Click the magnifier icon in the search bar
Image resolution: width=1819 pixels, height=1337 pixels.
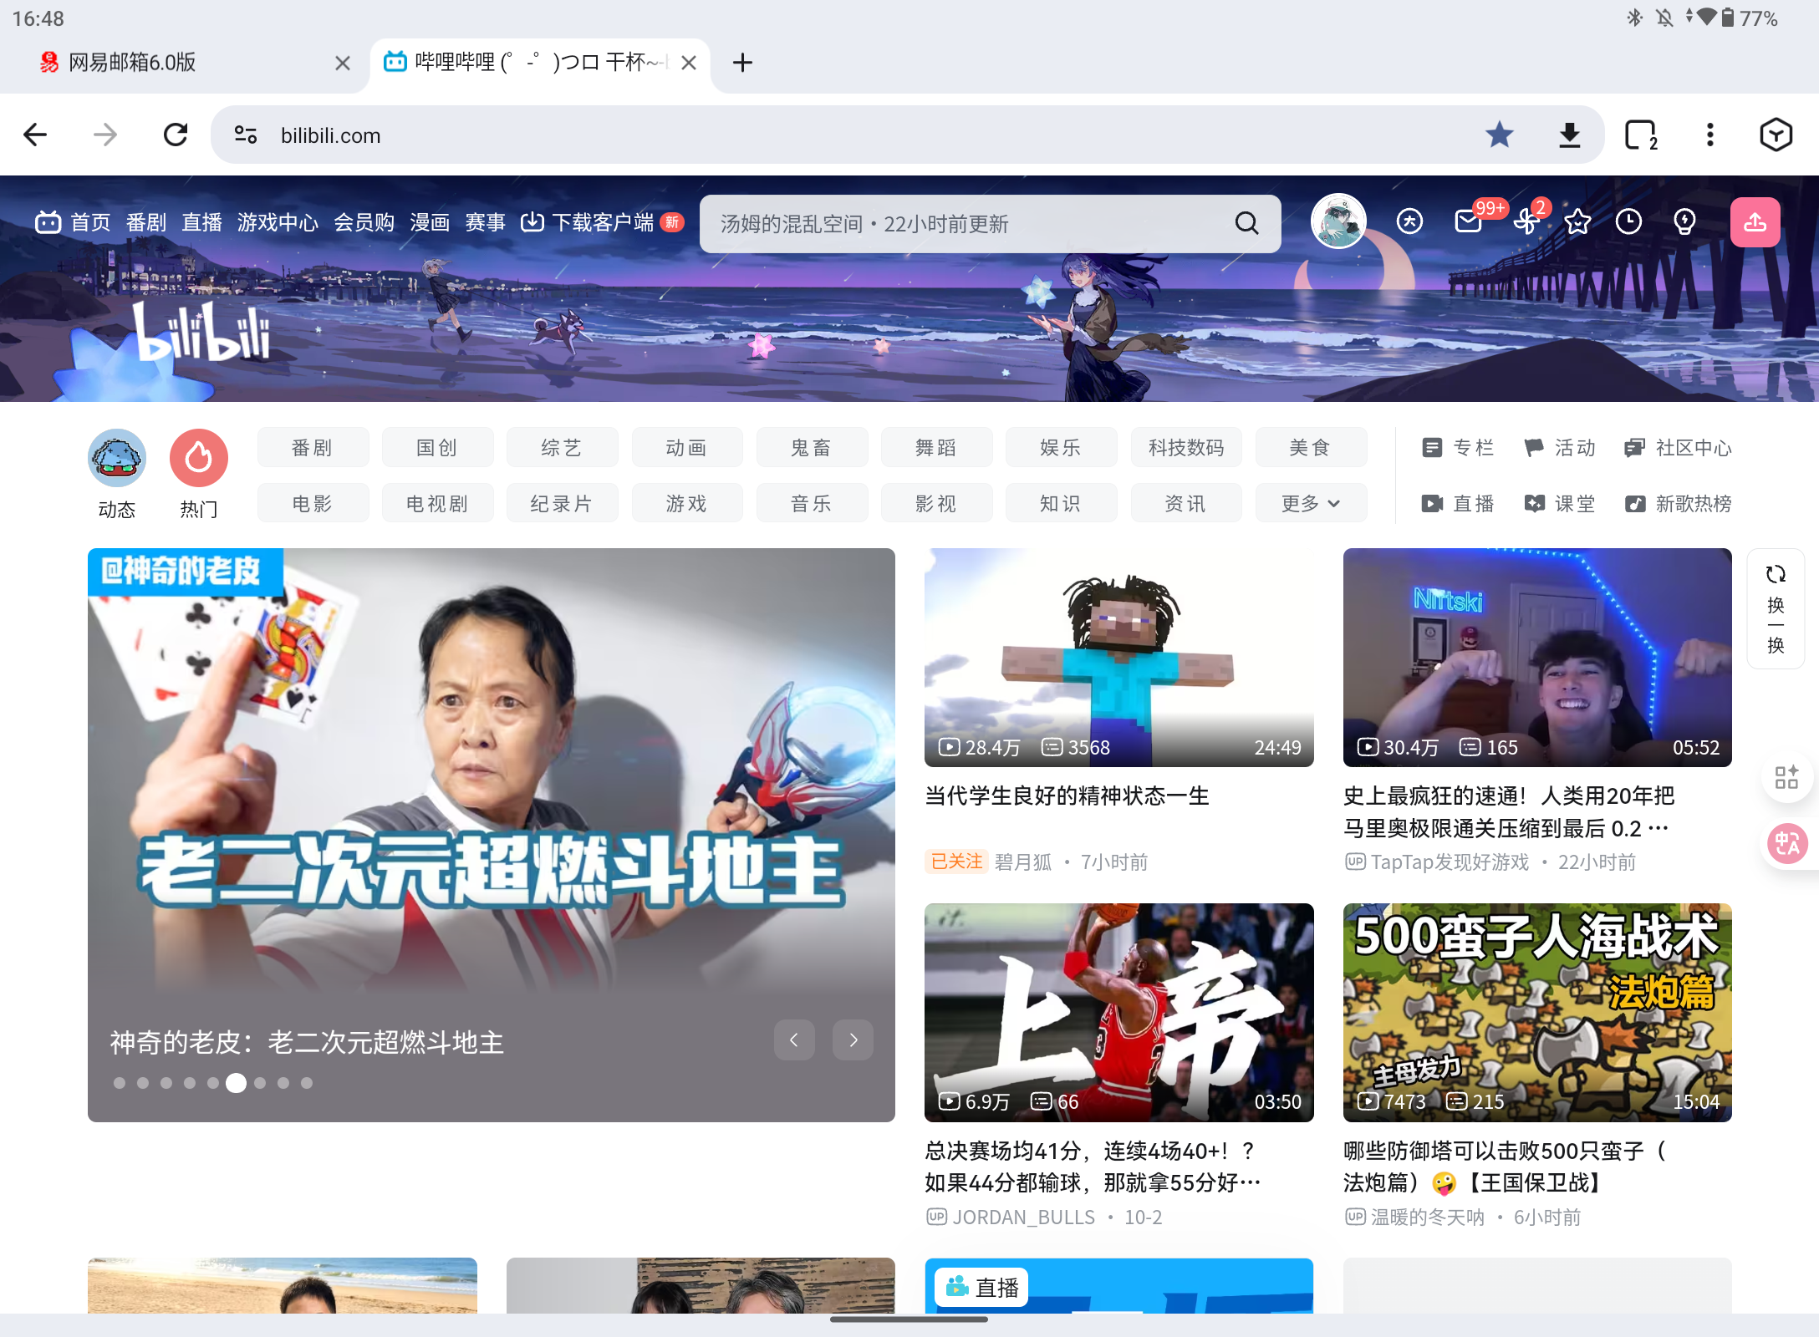coord(1246,223)
